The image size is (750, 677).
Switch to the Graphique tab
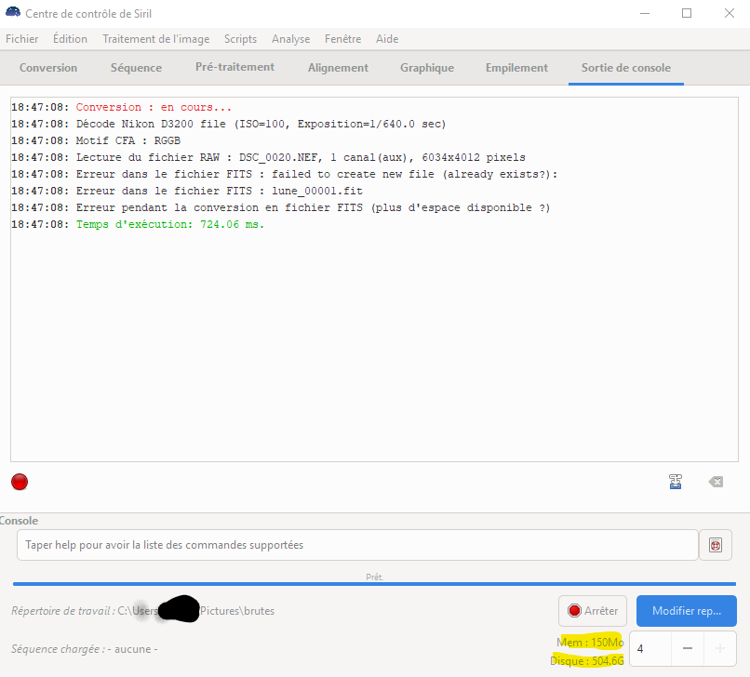427,68
